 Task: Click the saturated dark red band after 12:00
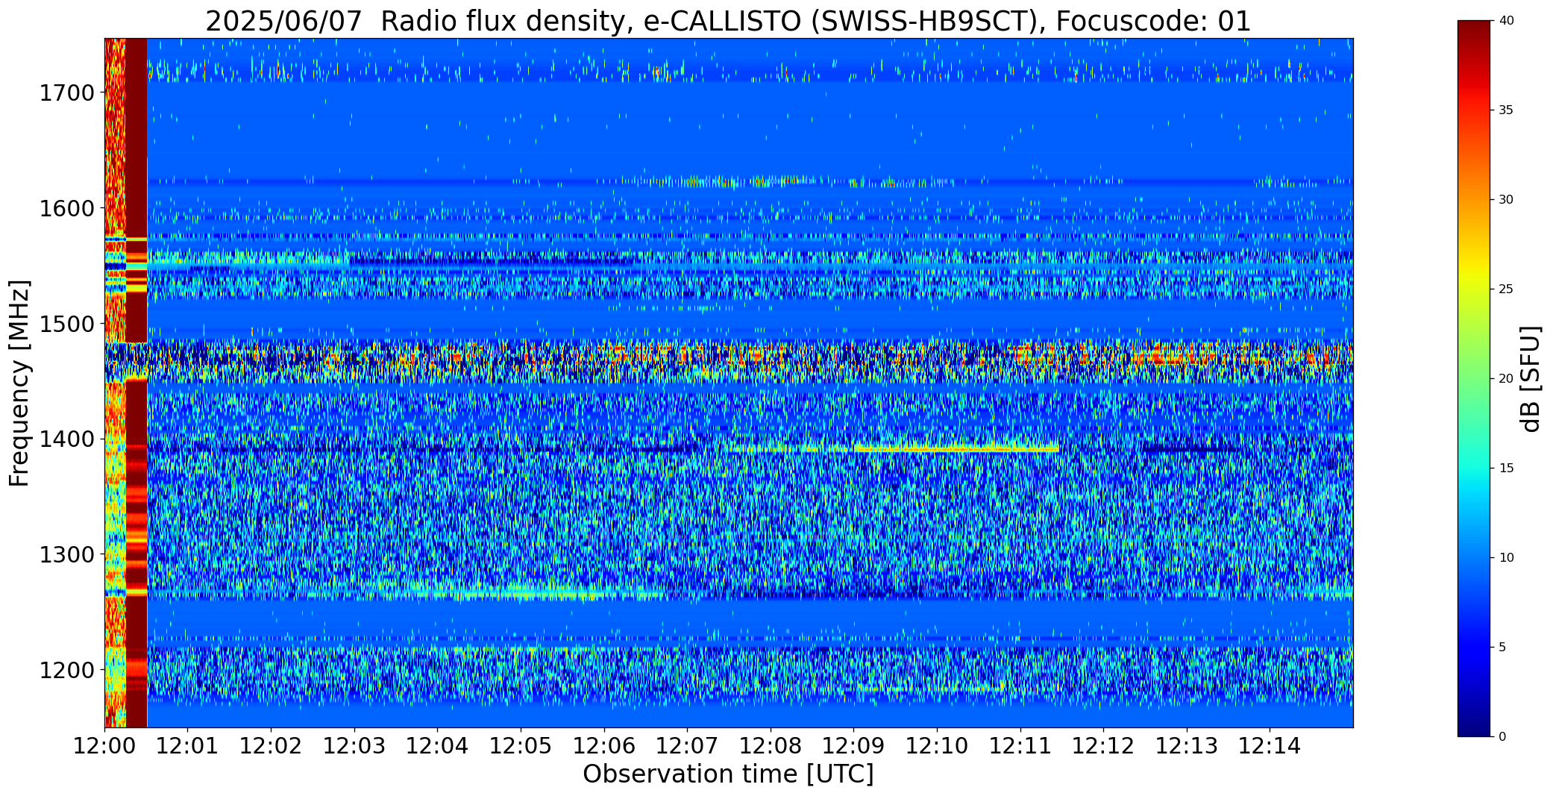[x=136, y=382]
